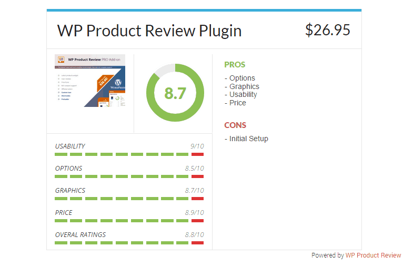Click the OVERAL RATINGS bar
The width and height of the screenshot is (413, 266).
(x=129, y=243)
